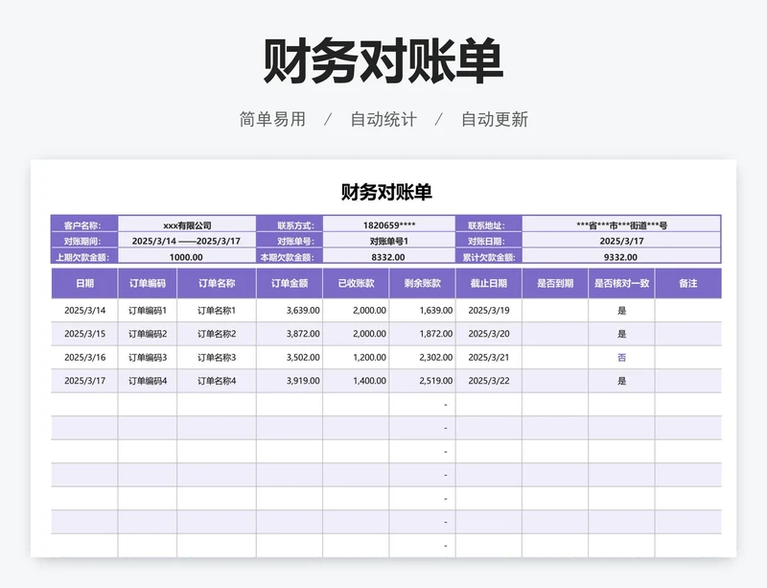
Task: Click the received amount 1,200.00
Action: tap(356, 358)
